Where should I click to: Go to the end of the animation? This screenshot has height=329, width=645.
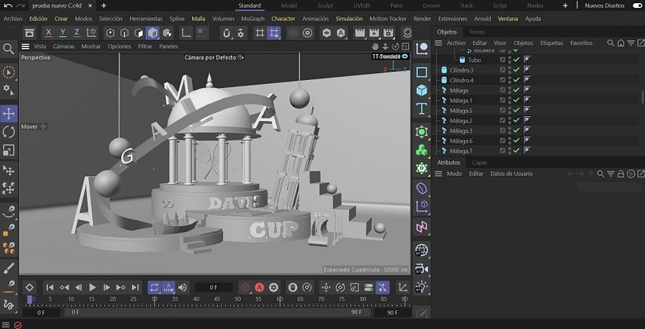(x=135, y=287)
